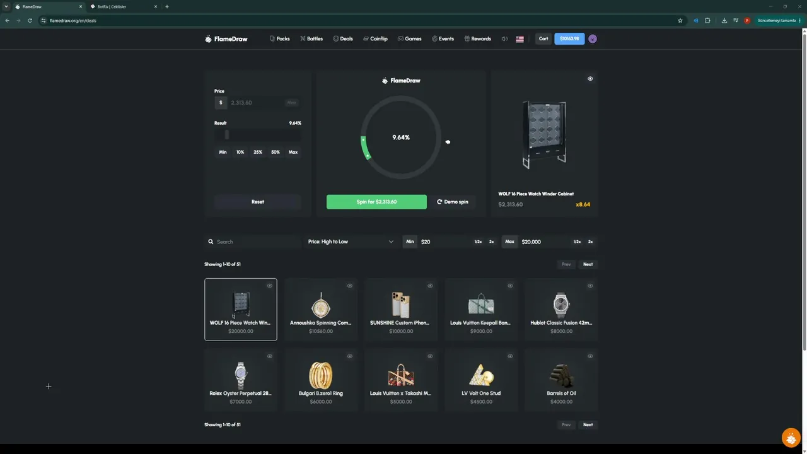Set the result chance to the Min preset
This screenshot has width=807, height=454.
223,152
